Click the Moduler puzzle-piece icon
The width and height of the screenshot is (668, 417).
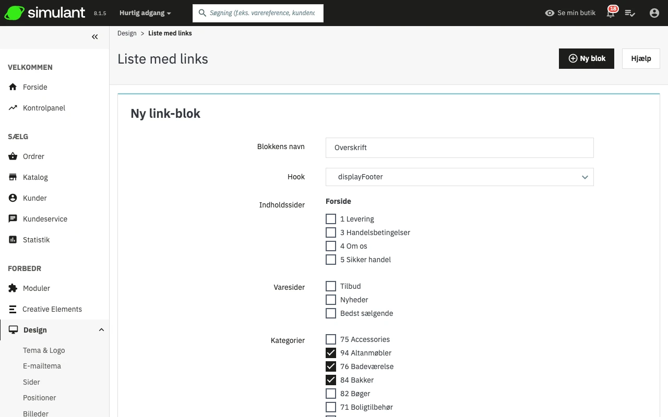pos(13,288)
